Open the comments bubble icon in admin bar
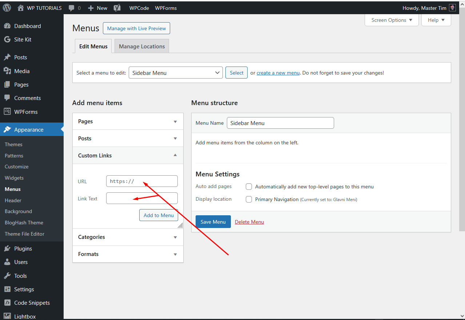The image size is (465, 320). (x=72, y=8)
